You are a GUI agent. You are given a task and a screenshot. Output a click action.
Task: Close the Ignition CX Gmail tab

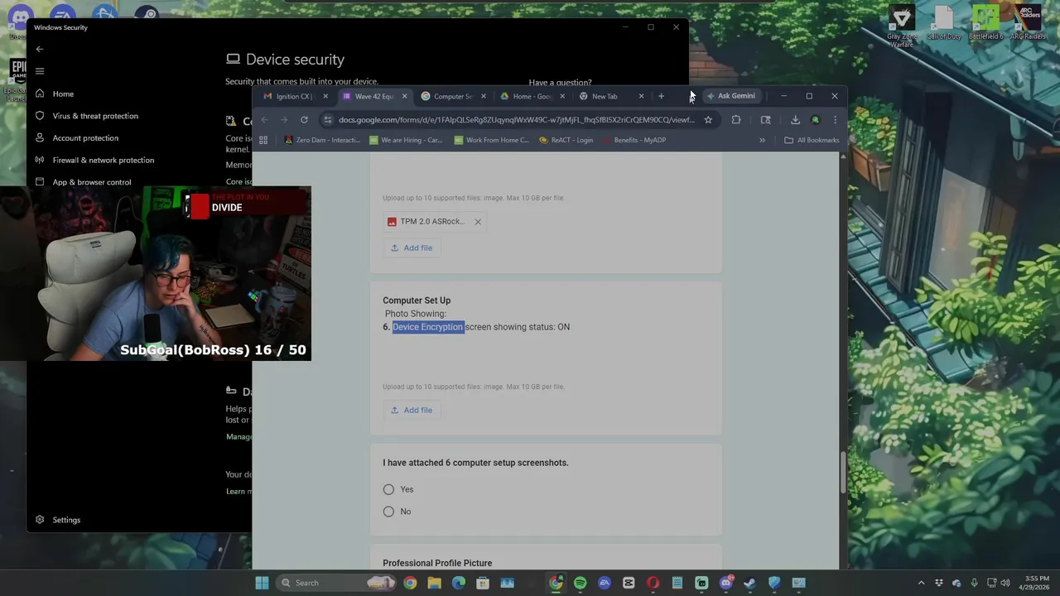tap(325, 96)
